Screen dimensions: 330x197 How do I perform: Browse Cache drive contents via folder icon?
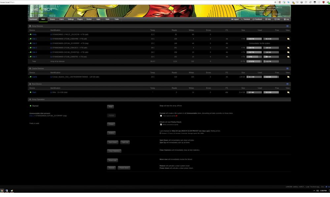click(288, 77)
